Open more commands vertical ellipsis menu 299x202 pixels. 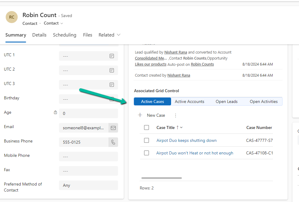point(176,115)
